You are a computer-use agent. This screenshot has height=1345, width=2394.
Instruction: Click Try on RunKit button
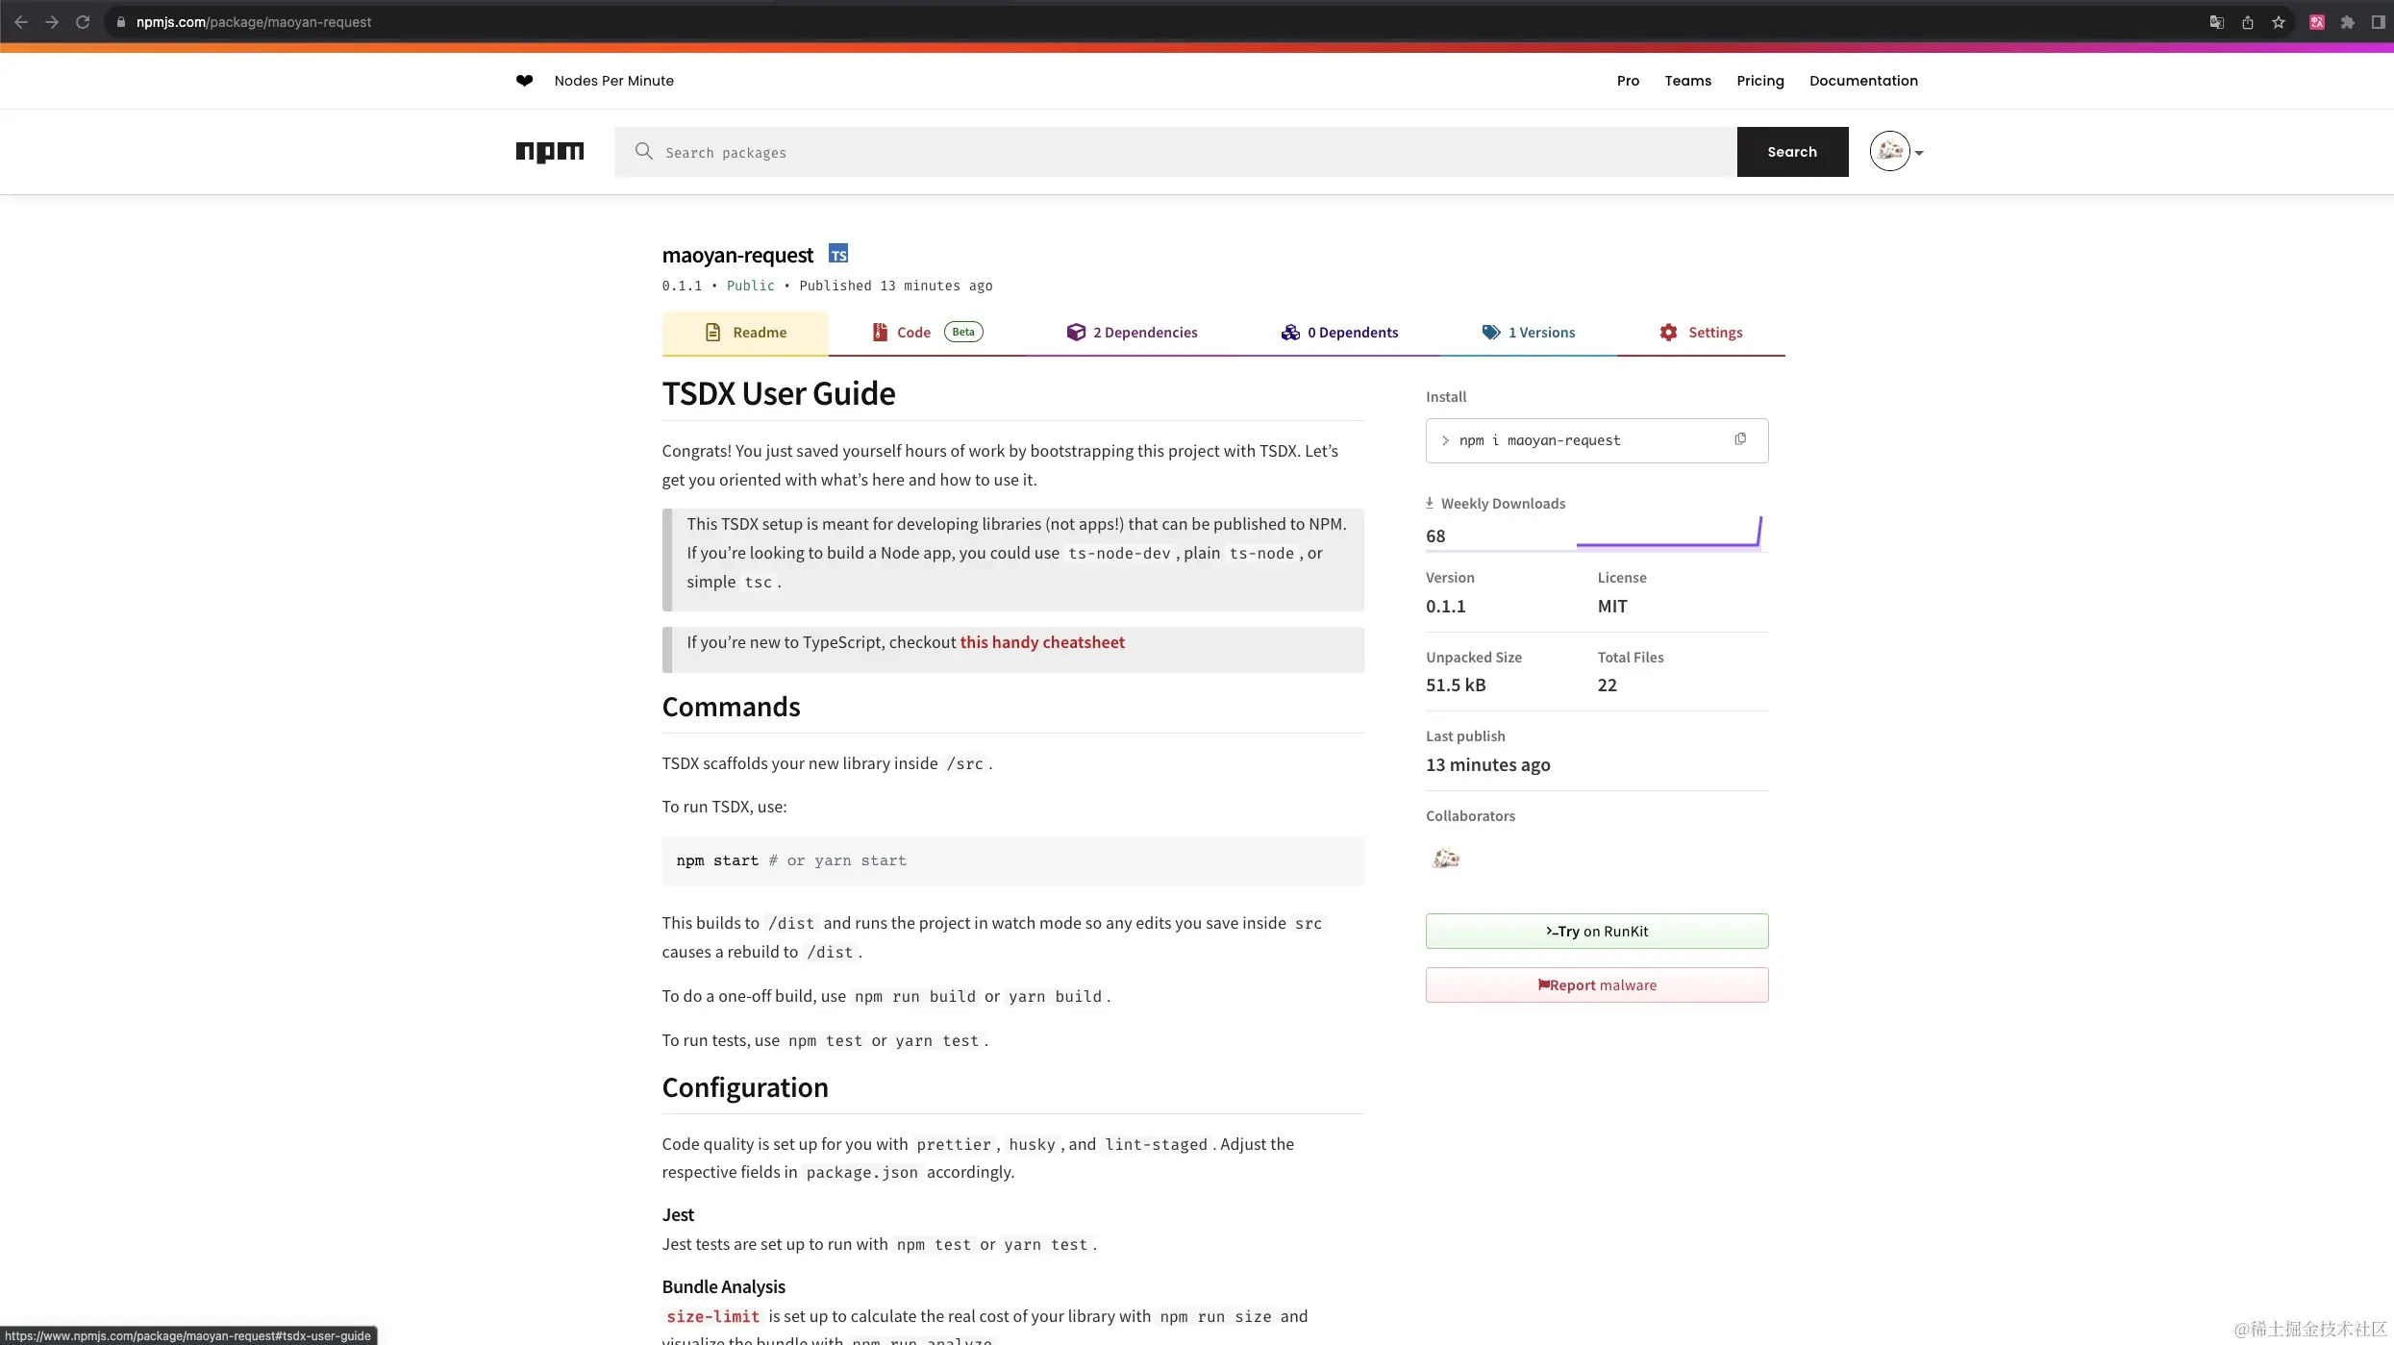coord(1596,931)
